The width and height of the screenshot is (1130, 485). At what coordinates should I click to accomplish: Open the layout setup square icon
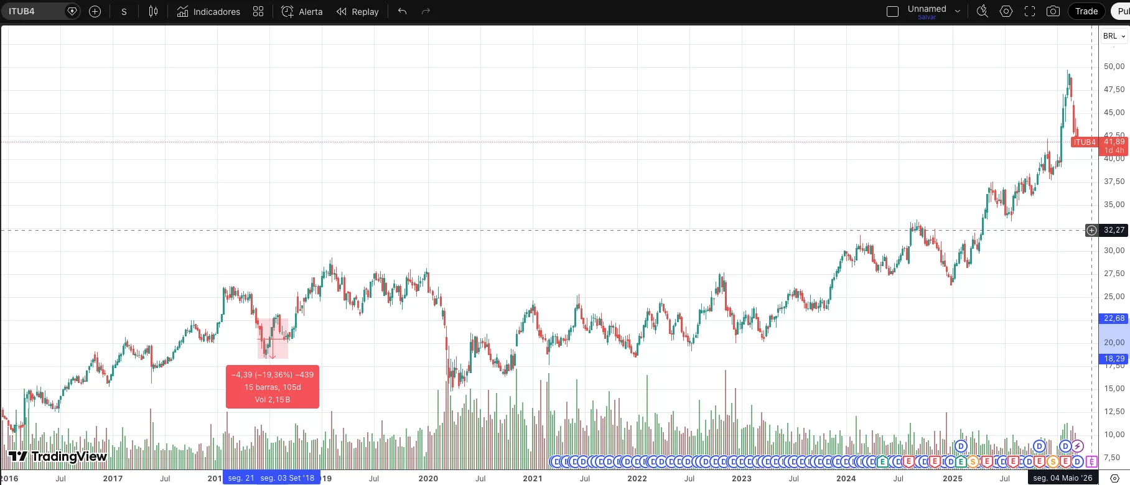pos(892,11)
